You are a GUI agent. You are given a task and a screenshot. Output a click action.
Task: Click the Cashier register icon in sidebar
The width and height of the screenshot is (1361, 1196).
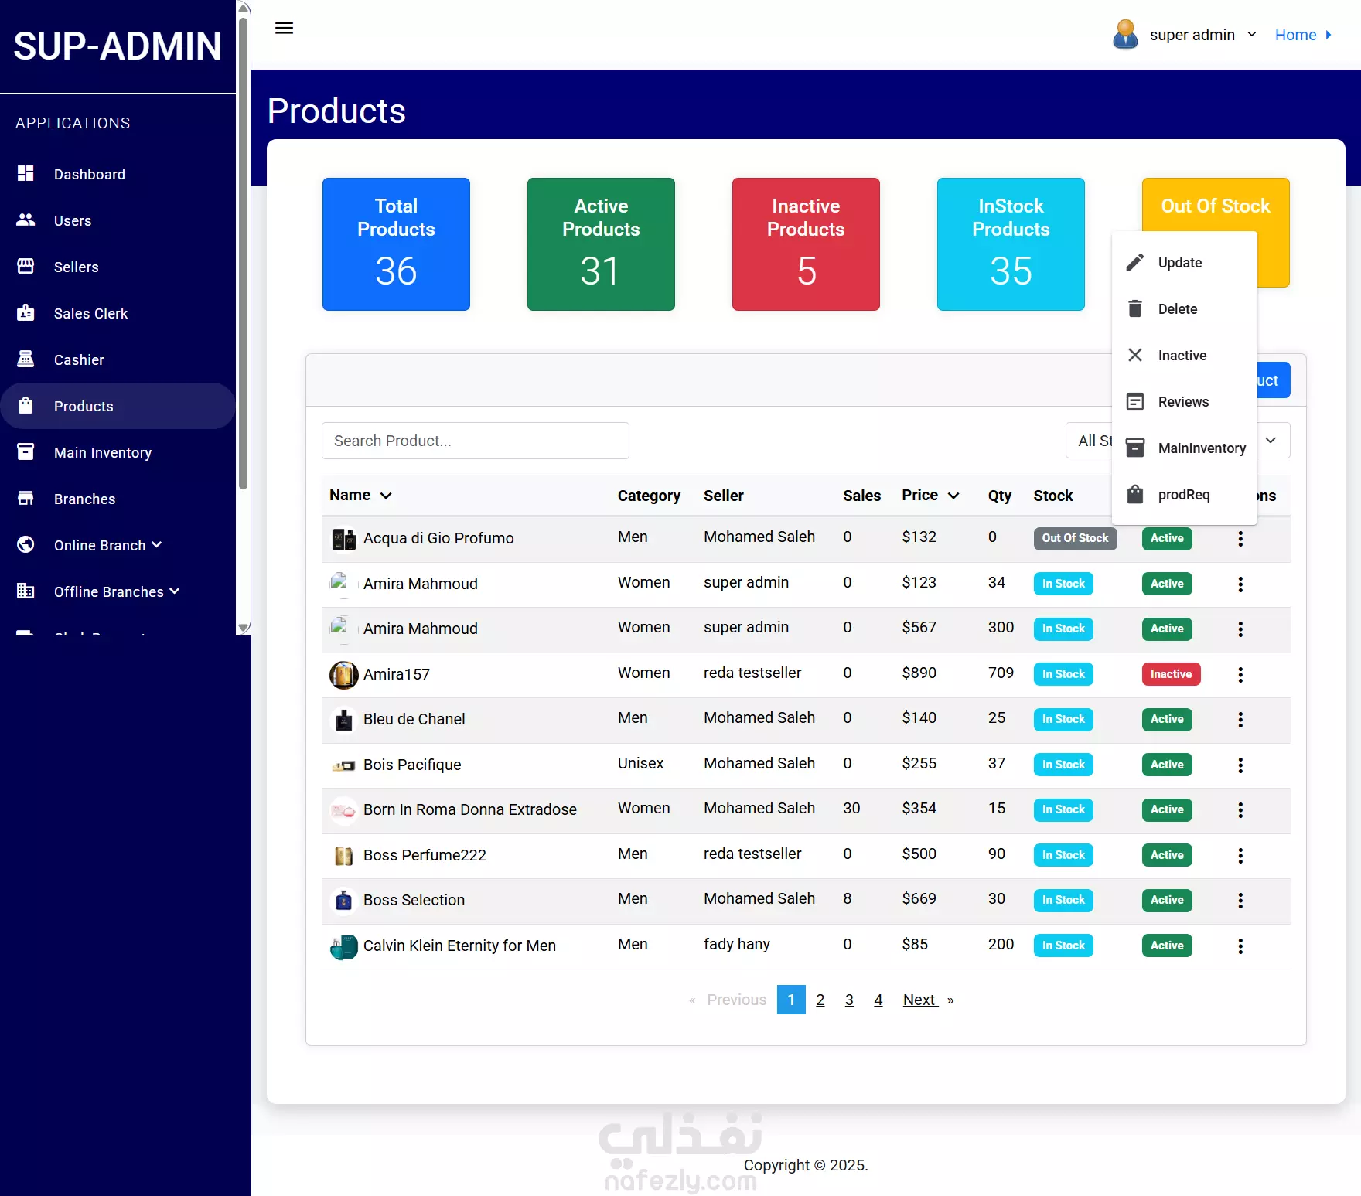point(26,359)
